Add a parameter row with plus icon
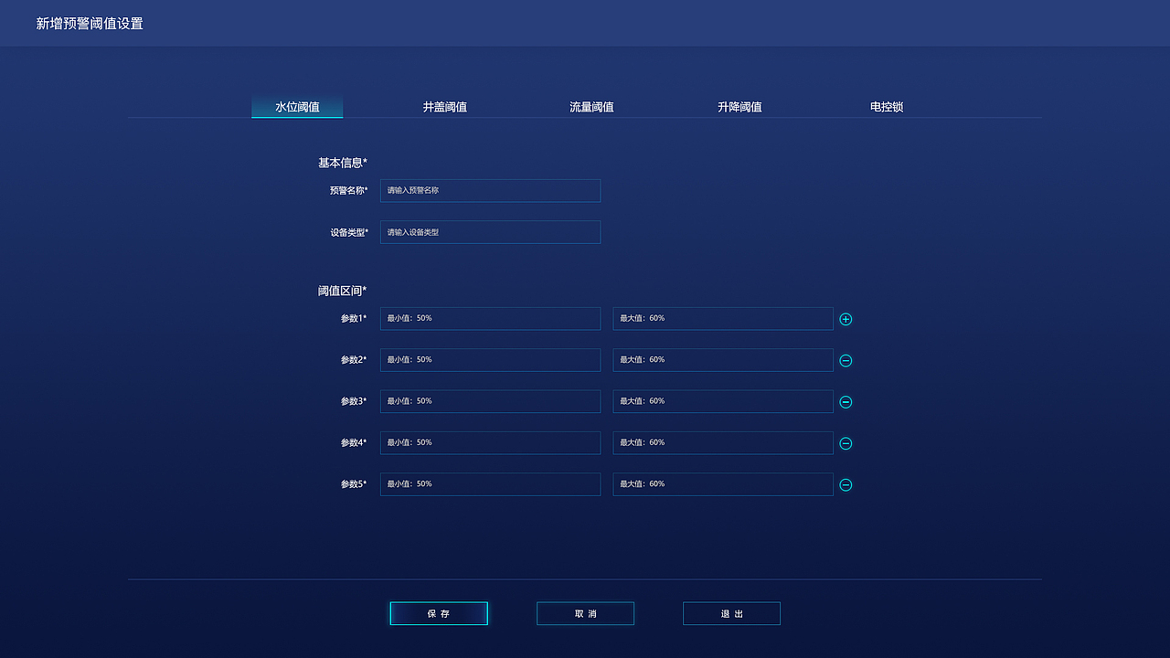Screen dimensions: 1170x658 [x=846, y=319]
